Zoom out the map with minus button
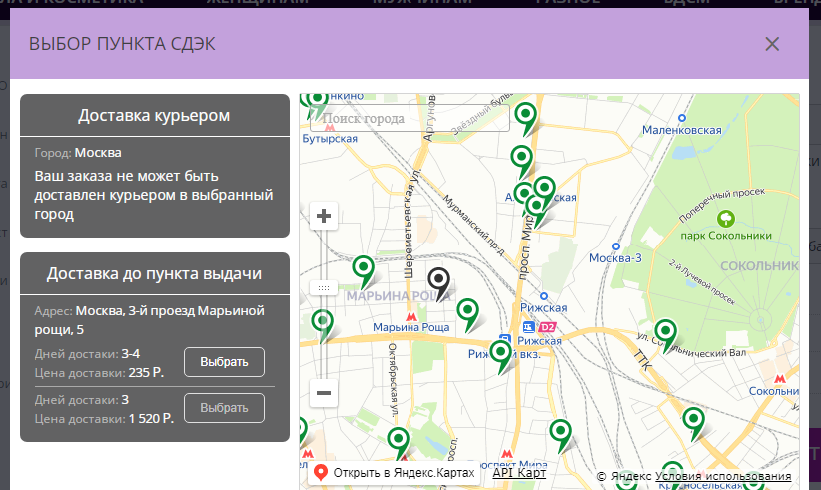The height and width of the screenshot is (490, 821). [x=324, y=393]
